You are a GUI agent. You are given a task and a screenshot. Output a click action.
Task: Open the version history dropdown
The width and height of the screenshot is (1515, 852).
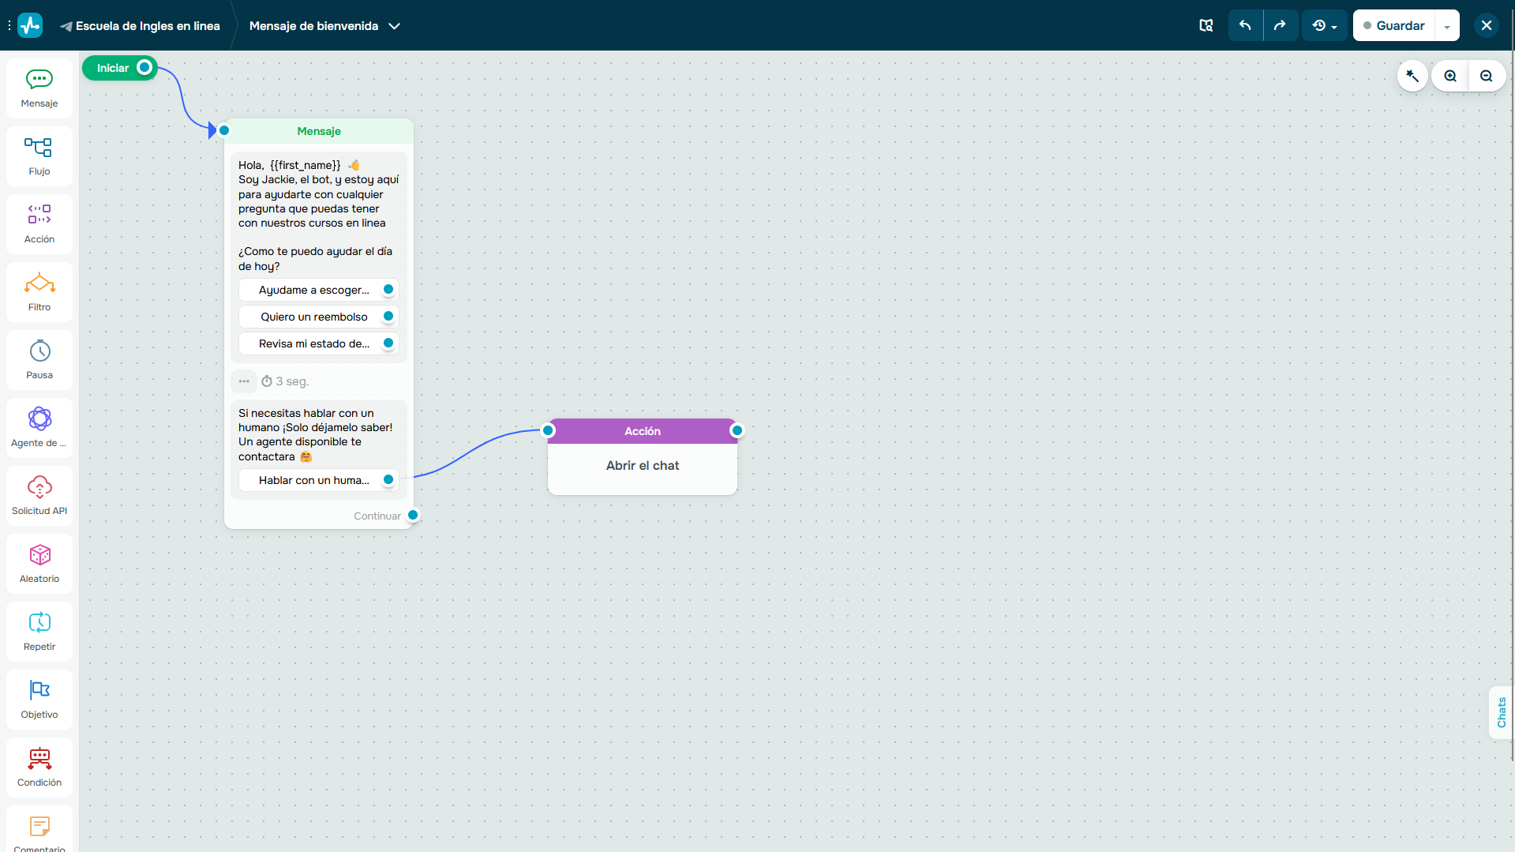click(1324, 25)
